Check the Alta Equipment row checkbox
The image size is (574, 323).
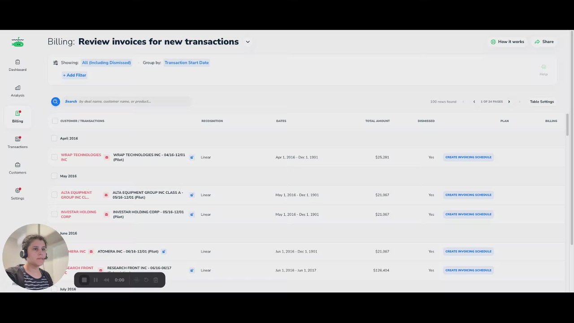pyautogui.click(x=54, y=195)
